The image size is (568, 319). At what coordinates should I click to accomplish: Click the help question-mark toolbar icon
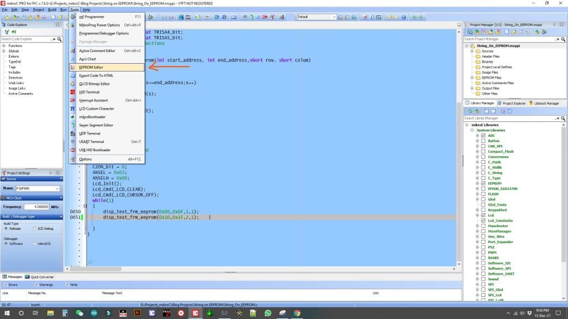(x=404, y=17)
